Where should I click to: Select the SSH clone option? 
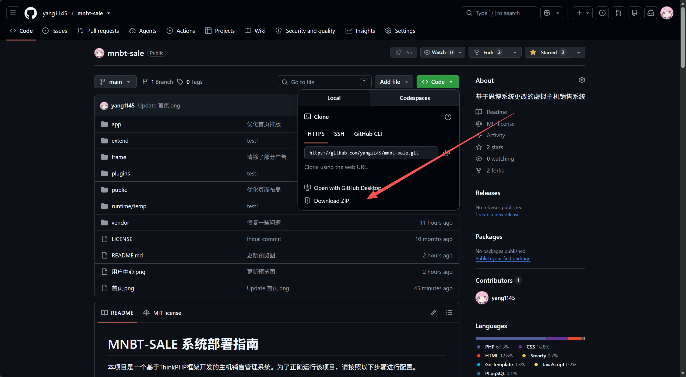339,134
